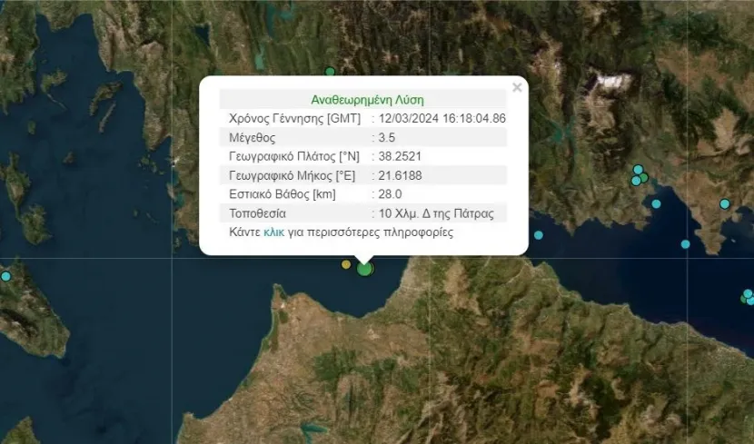Select the green marker above the popup

tap(330, 72)
